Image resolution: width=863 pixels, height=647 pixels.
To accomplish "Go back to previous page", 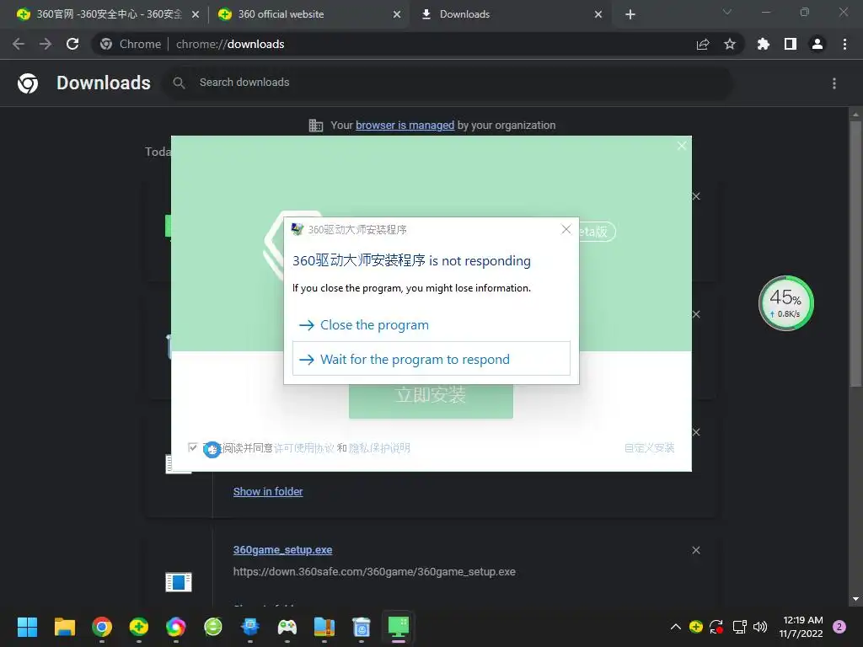I will (19, 44).
